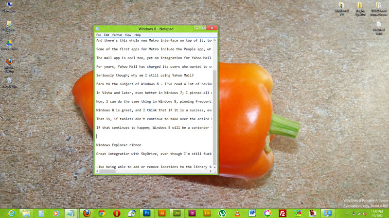Viewport: 389px width, 218px height.
Task: Click the line "Seriously though; why am I still using Yahoo Mail?"
Action: [x=145, y=76]
